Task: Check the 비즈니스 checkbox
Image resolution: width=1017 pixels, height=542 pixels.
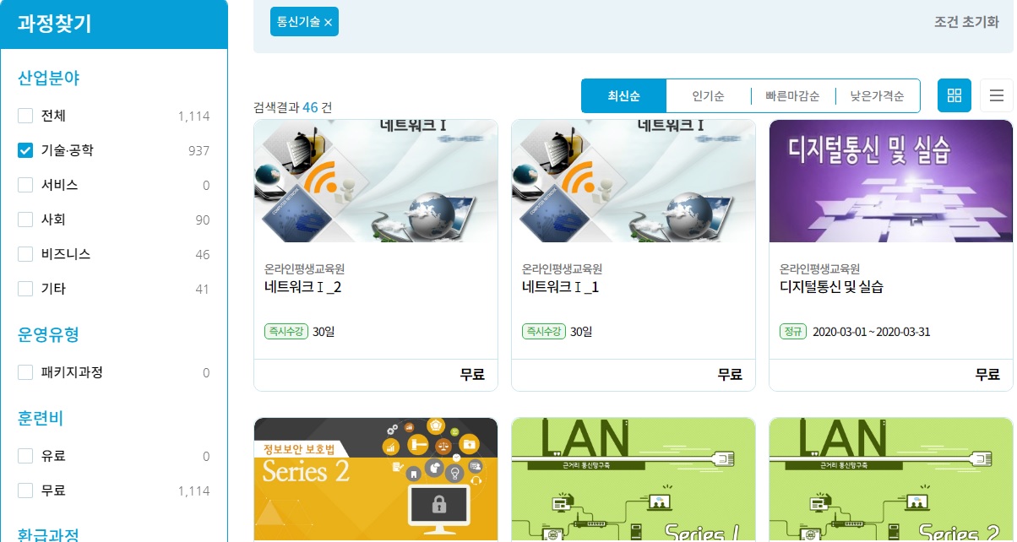Action: click(25, 254)
